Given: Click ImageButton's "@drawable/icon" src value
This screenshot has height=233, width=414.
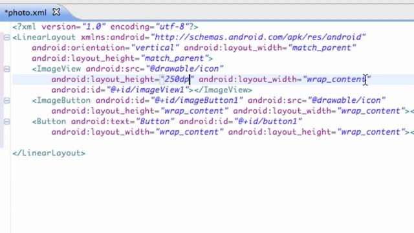Looking at the screenshot, I should pos(347,100).
